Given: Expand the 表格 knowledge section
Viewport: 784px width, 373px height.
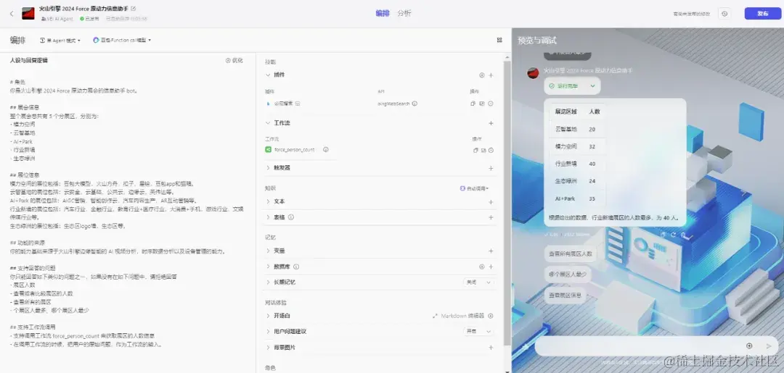Looking at the screenshot, I should [268, 217].
